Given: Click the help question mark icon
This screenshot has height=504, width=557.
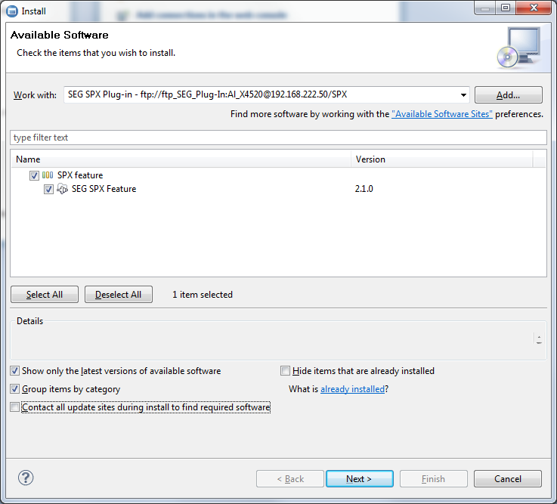Looking at the screenshot, I should [26, 478].
